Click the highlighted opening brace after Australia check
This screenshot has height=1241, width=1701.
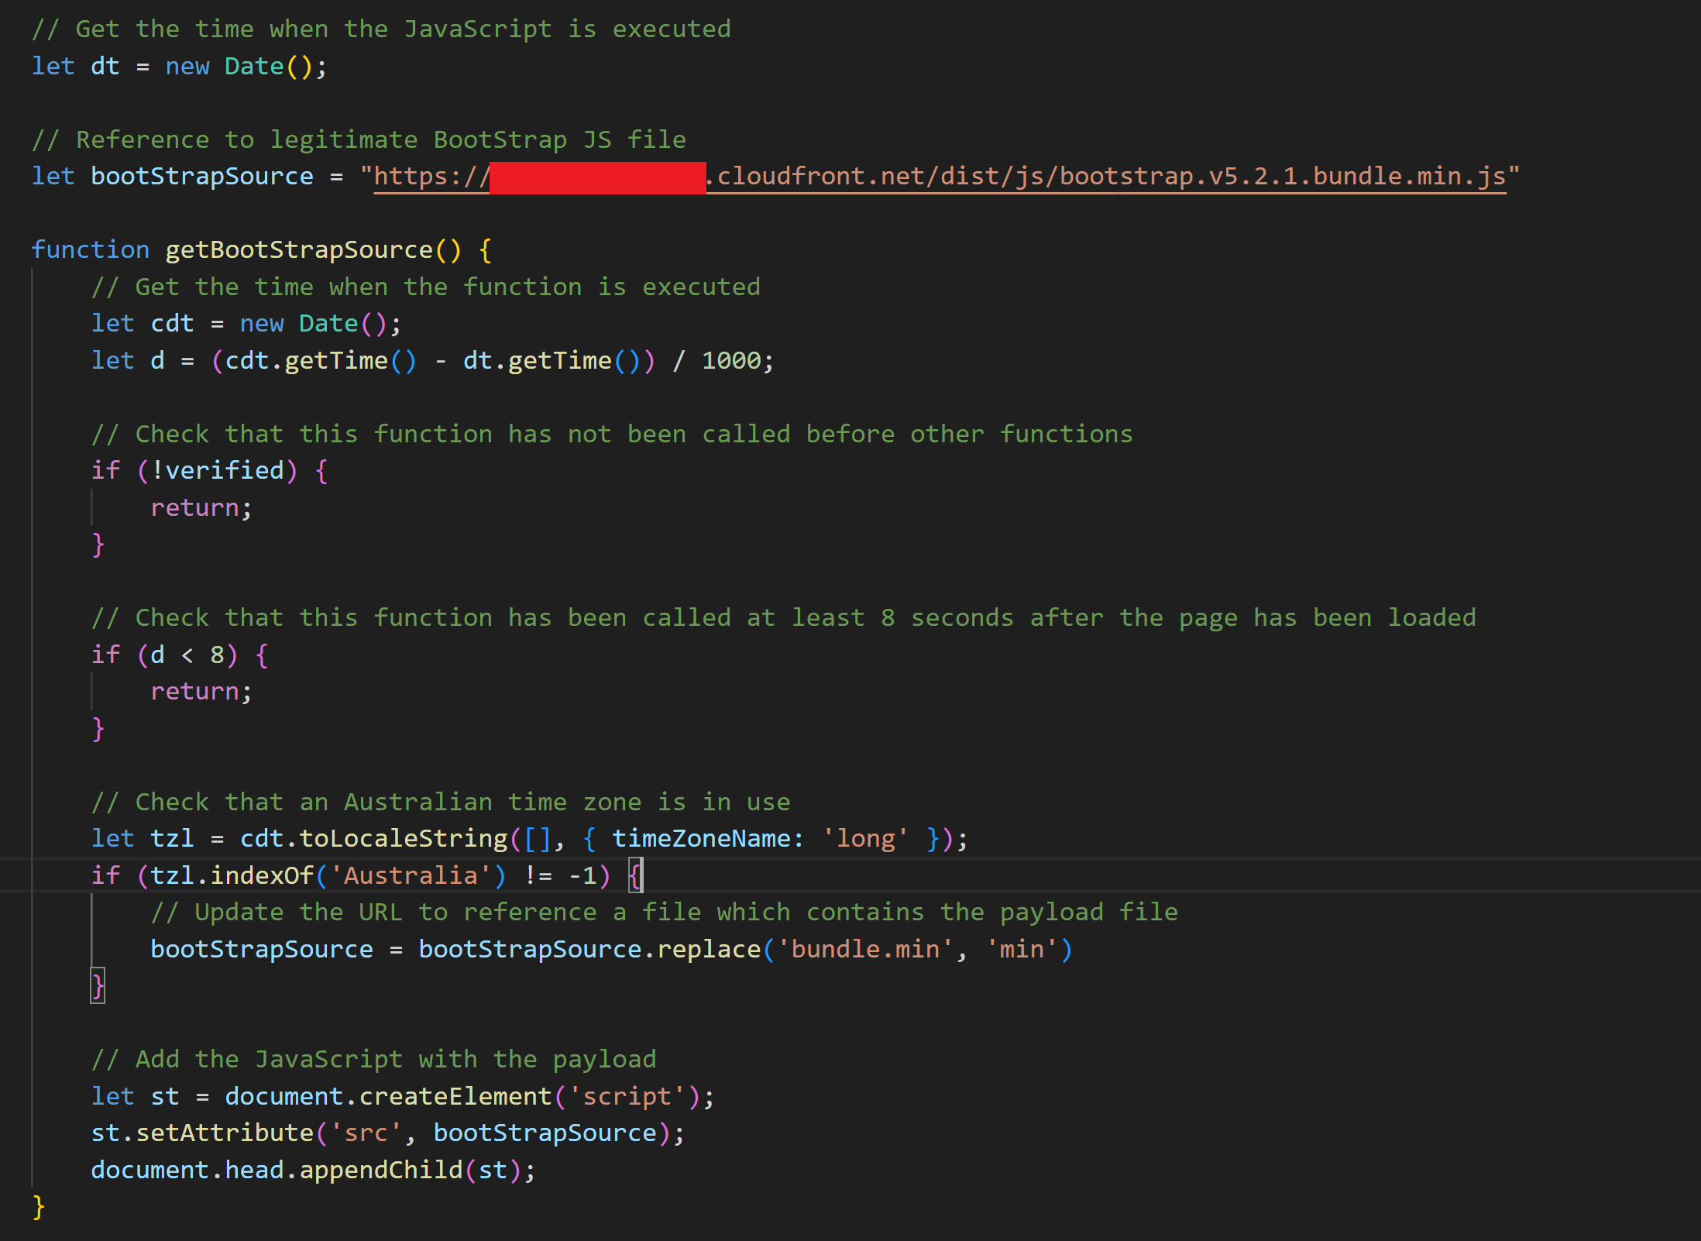pyautogui.click(x=635, y=875)
